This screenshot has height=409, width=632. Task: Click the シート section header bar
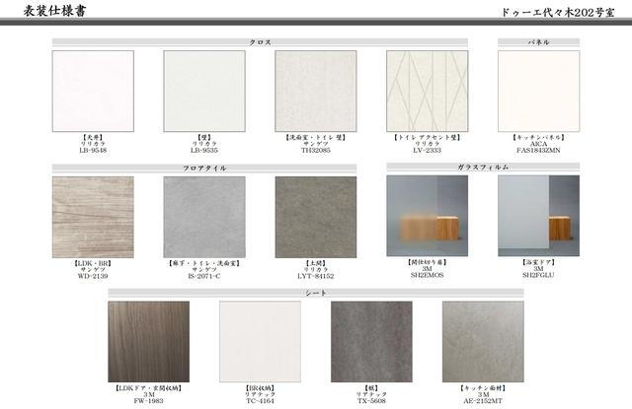(316, 293)
